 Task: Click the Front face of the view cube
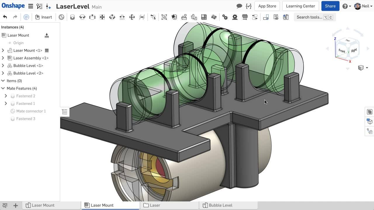point(342,51)
